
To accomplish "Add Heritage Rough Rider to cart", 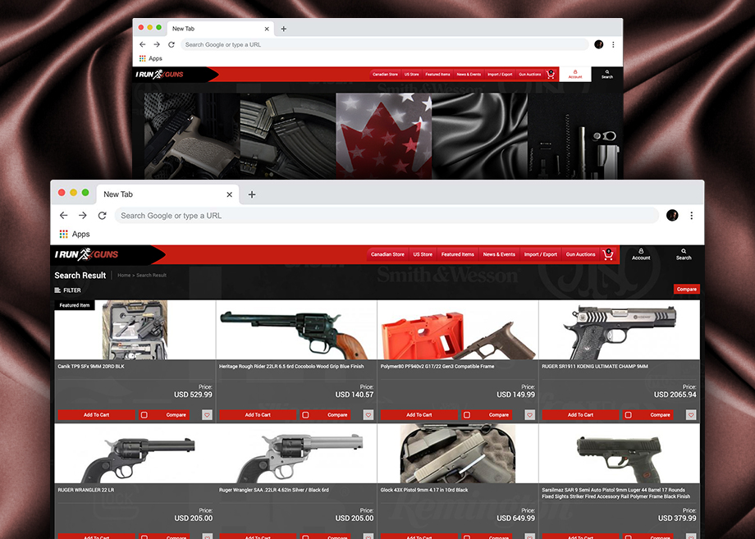I will (258, 415).
